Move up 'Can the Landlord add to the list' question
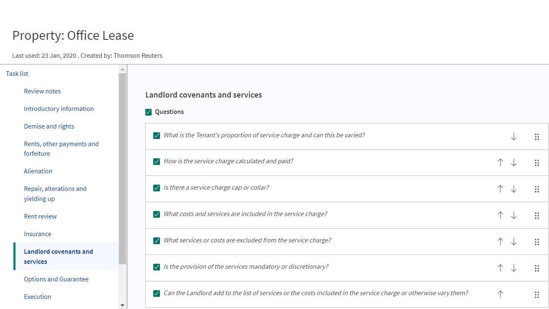The height and width of the screenshot is (309, 549). (500, 295)
